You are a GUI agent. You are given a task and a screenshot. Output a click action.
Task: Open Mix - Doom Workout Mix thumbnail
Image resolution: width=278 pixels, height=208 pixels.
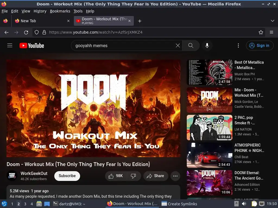pos(210,100)
